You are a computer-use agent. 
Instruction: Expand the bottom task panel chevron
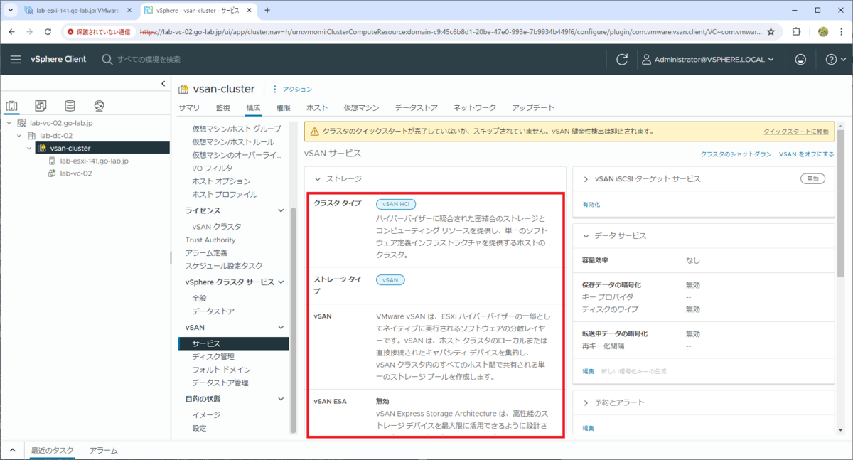(12, 451)
